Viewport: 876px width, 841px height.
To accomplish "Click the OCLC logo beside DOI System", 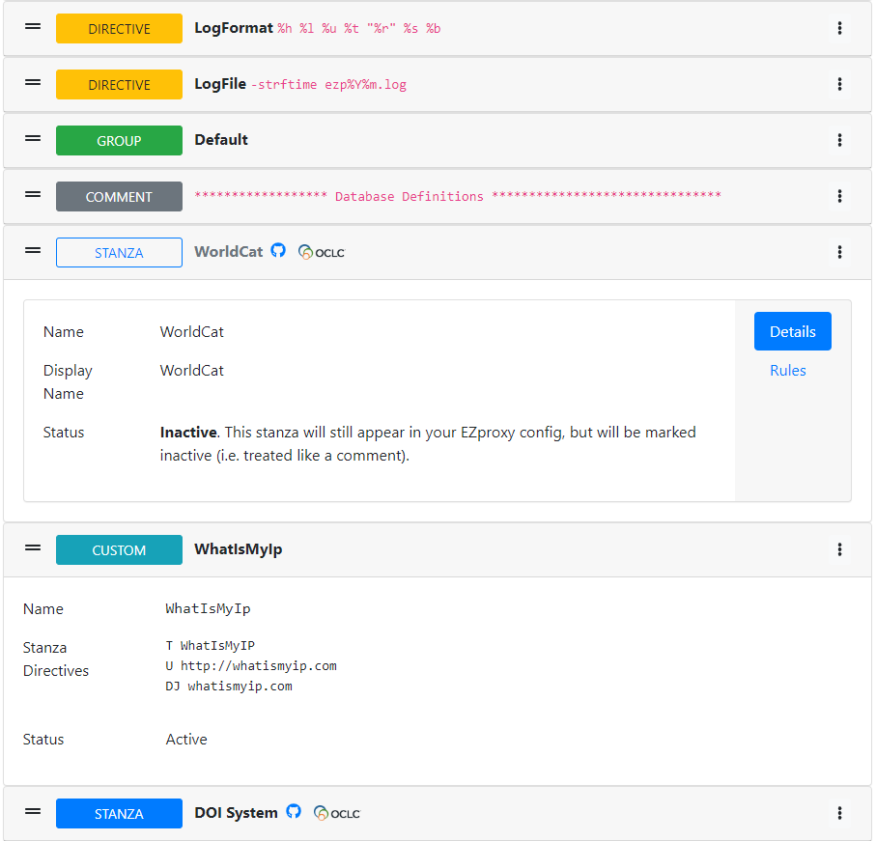I will coord(337,813).
